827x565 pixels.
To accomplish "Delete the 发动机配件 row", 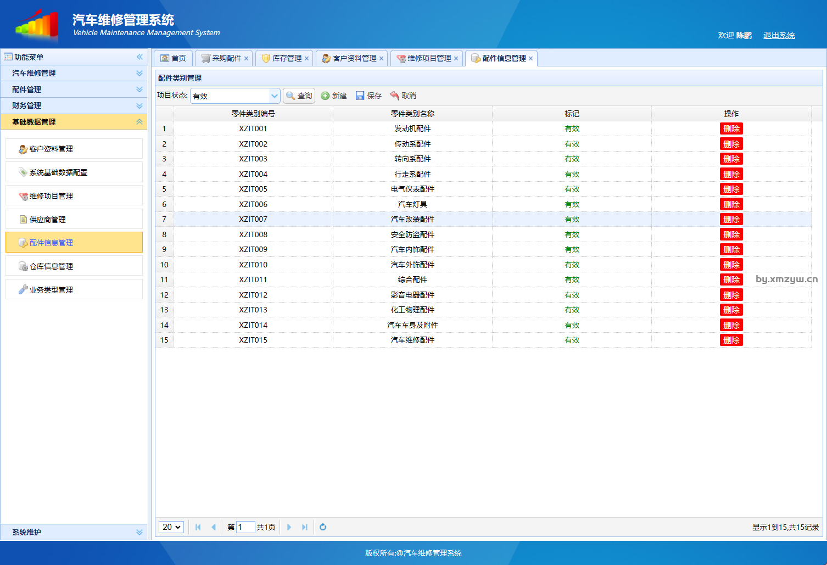I will coord(731,128).
